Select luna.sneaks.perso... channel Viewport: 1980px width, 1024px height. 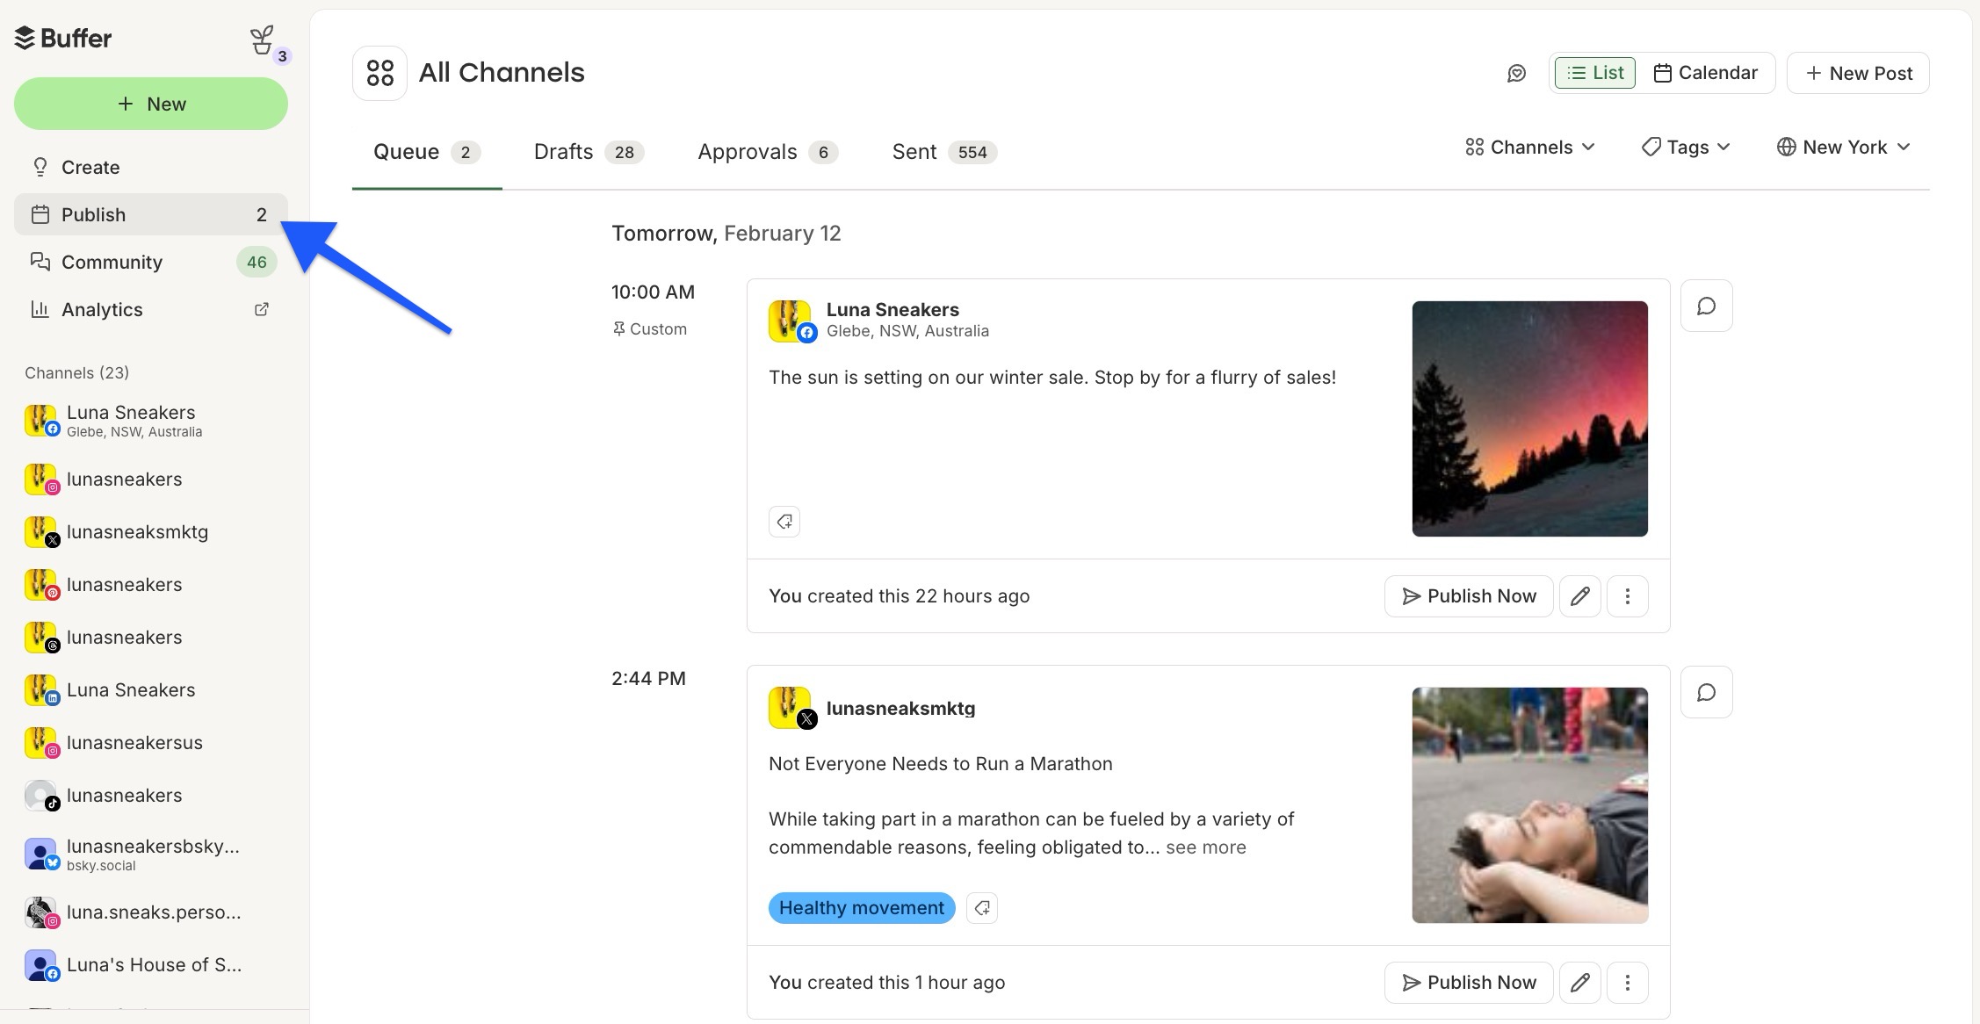pyautogui.click(x=151, y=912)
